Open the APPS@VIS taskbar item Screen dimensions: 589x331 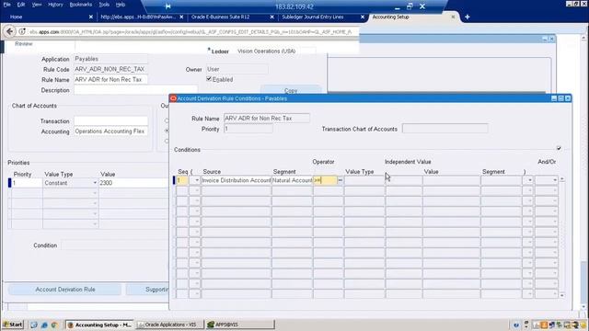tap(239, 325)
